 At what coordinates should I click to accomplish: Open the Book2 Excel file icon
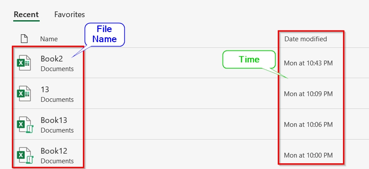coord(24,63)
